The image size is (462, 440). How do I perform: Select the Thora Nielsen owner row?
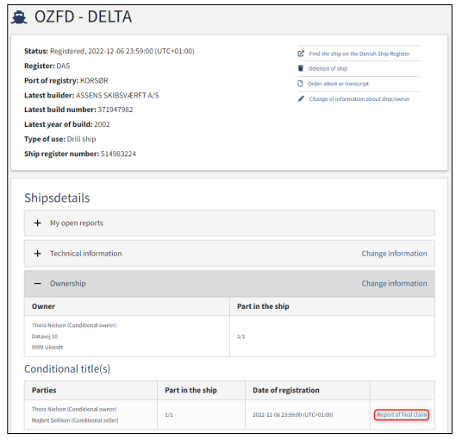pyautogui.click(x=229, y=336)
